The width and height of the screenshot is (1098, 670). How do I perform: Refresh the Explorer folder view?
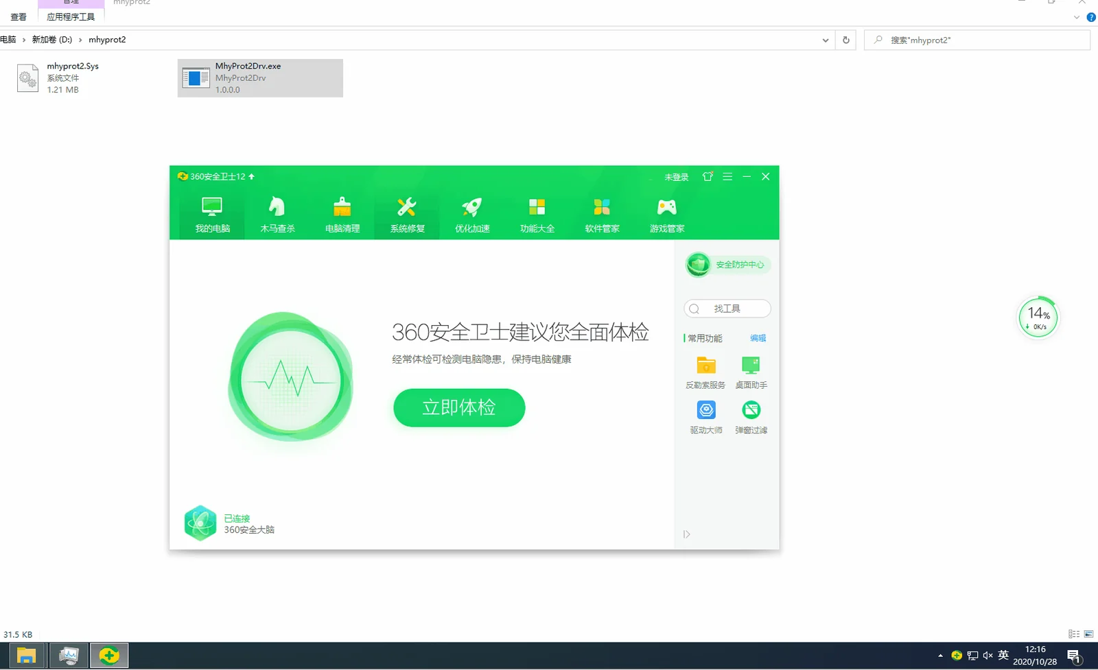(846, 40)
